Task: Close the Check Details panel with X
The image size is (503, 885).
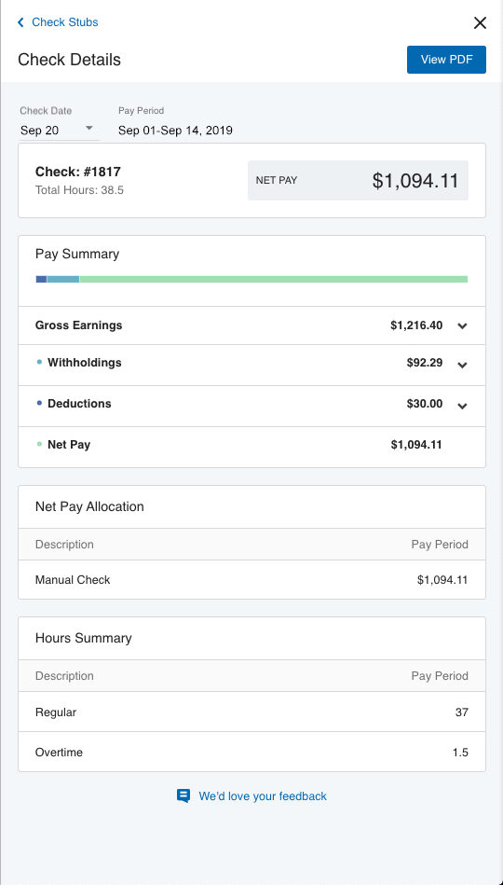Action: point(480,22)
